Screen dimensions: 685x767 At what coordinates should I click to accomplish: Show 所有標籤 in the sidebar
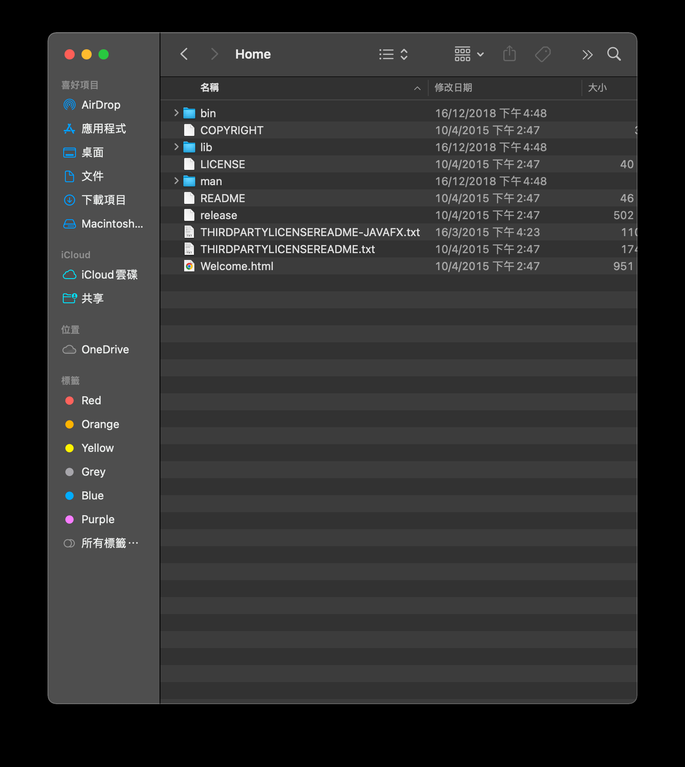point(109,543)
